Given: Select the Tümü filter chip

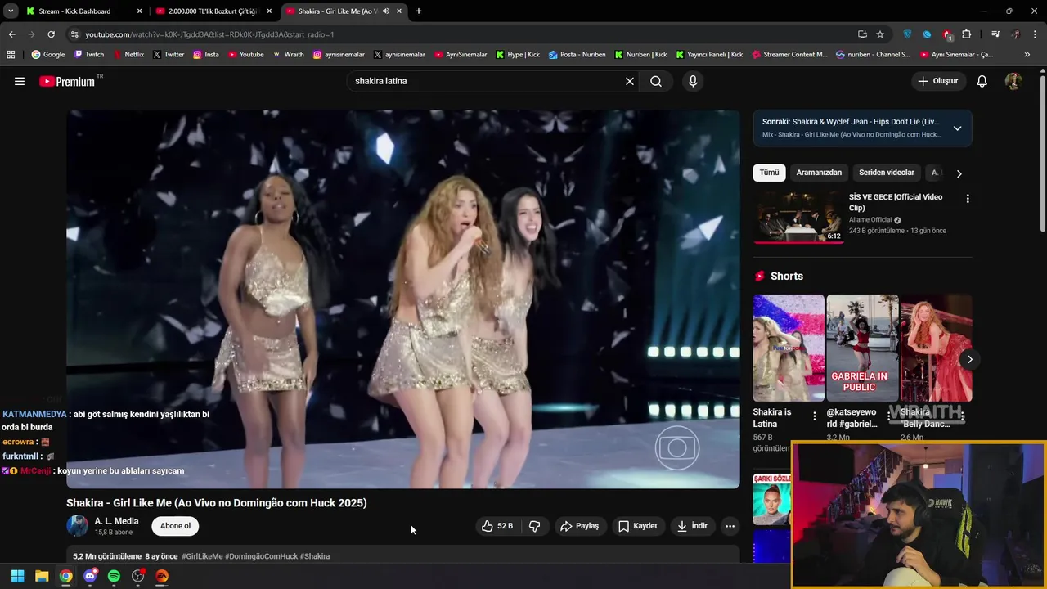Looking at the screenshot, I should tap(769, 173).
